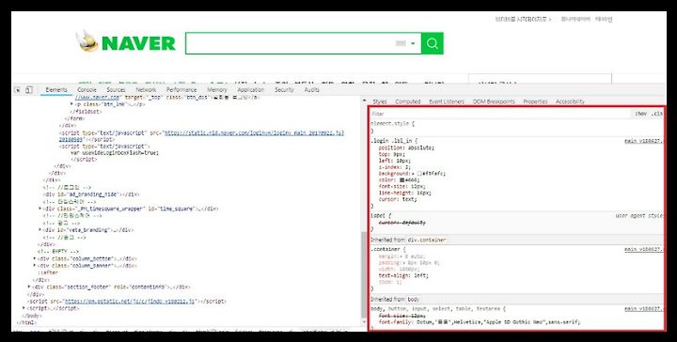Viewport: 677px width, 342px height.
Task: Switch to the Elements tab
Action: tap(56, 89)
